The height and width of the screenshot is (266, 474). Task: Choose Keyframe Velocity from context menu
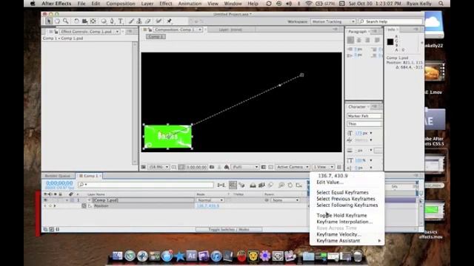pyautogui.click(x=339, y=234)
